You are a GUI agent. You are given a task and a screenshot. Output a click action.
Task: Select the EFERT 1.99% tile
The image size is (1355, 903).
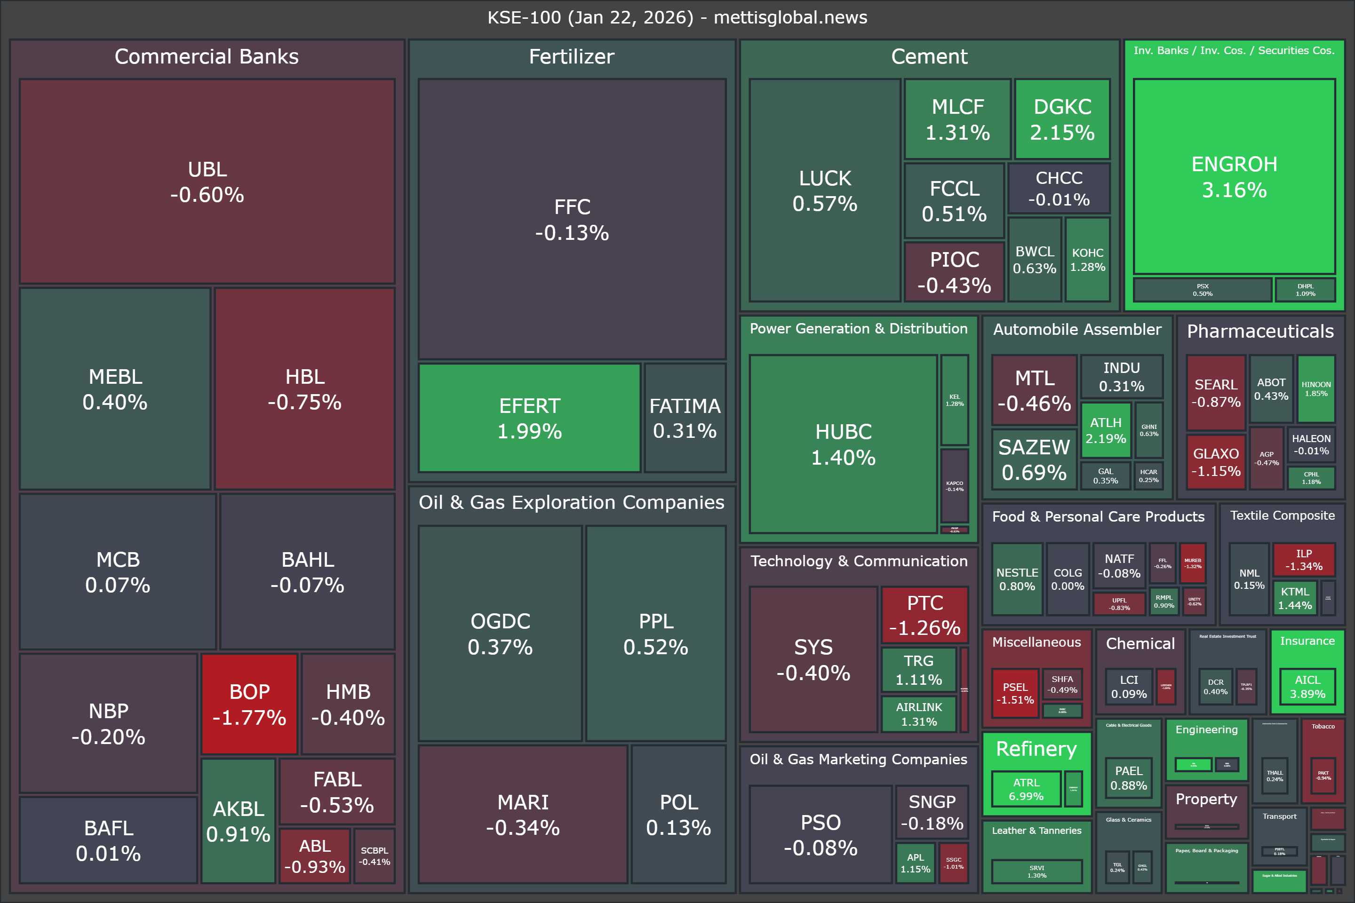(529, 418)
